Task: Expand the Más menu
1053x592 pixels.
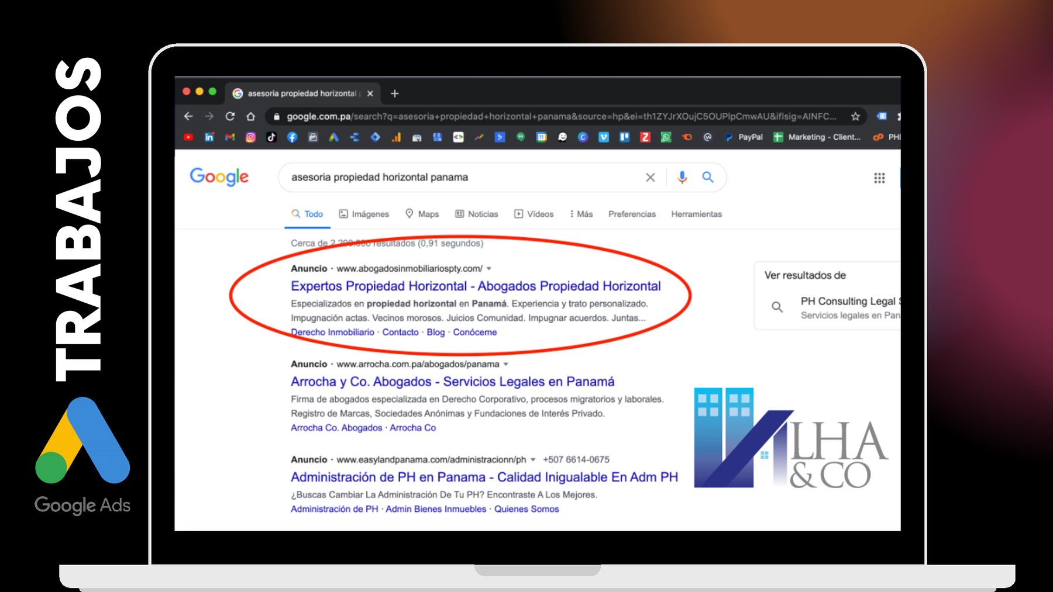Action: (x=581, y=214)
